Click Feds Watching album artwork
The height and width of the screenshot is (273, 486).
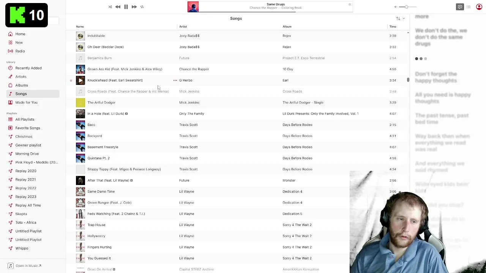(x=80, y=214)
